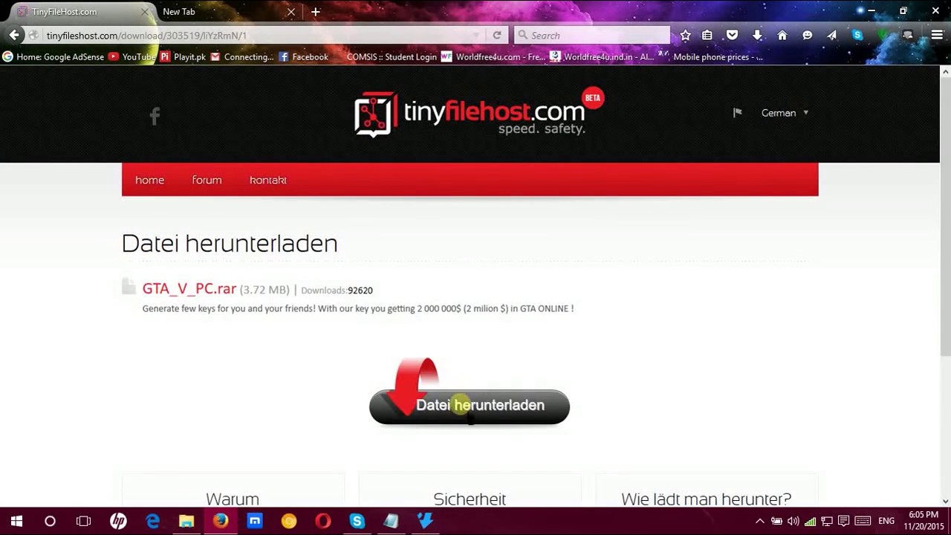Open Maxthon browser on taskbar
This screenshot has height=535, width=951.
click(255, 522)
